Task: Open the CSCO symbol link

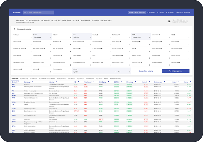Action: coord(14,115)
